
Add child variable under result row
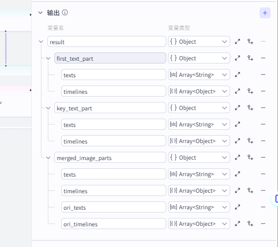250,42
